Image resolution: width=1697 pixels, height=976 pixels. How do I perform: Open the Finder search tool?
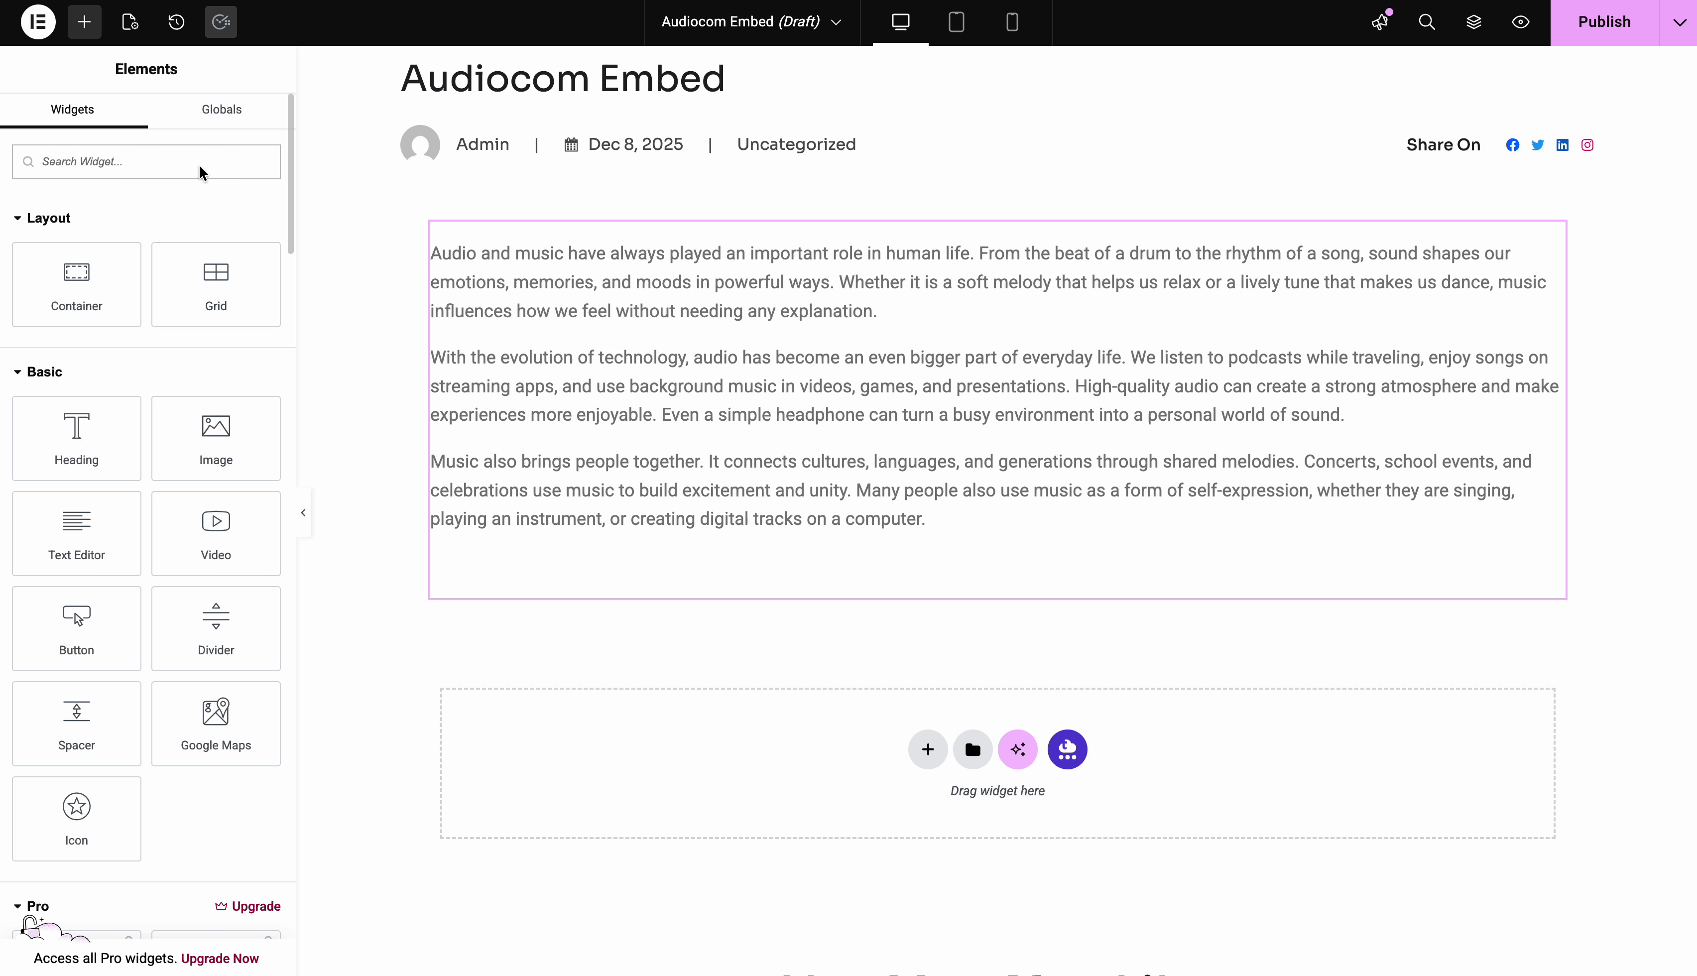pyautogui.click(x=1426, y=22)
